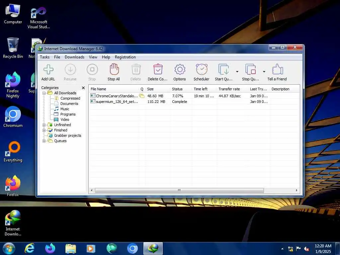Click the Tell a Friend thumbs-up icon
340x255 pixels.
(x=277, y=69)
